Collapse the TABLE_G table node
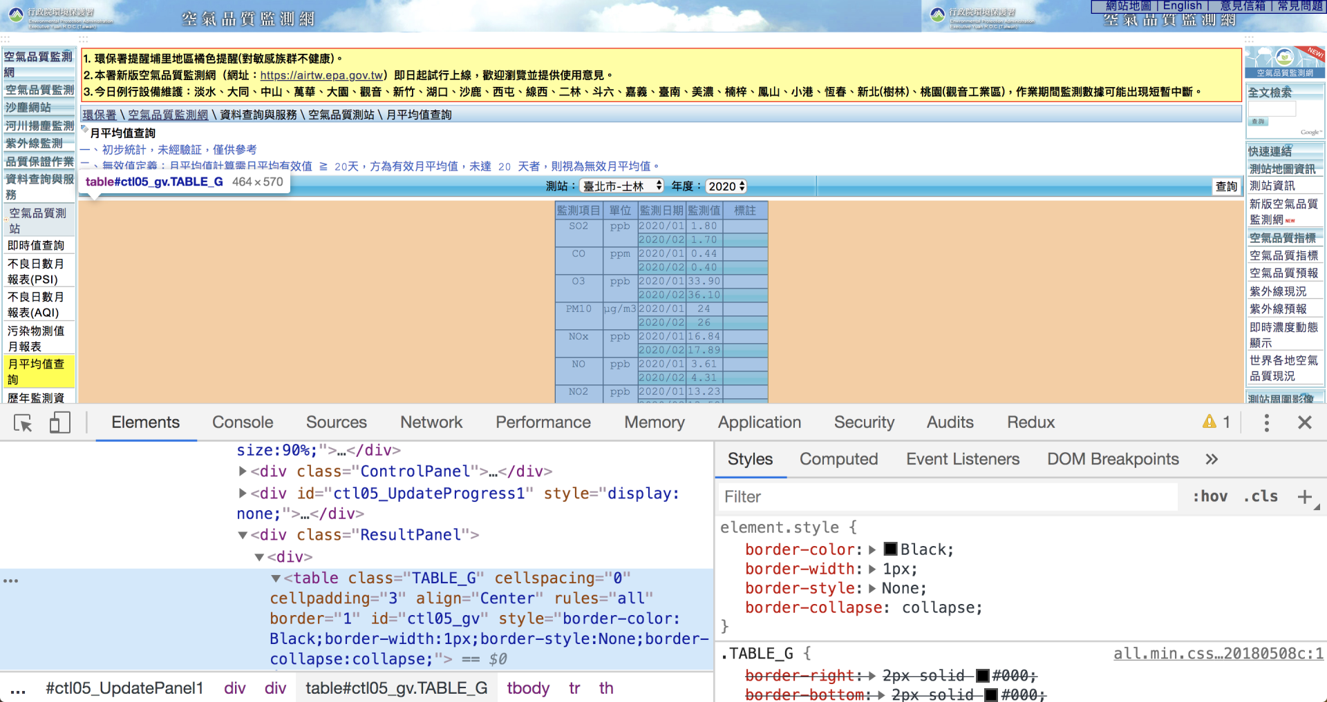This screenshot has height=702, width=1327. click(x=276, y=578)
